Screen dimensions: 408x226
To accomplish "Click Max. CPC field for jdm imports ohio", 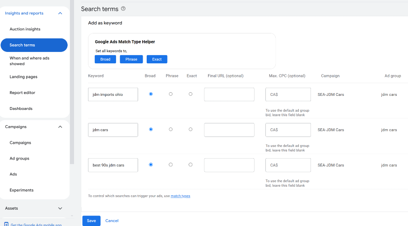I will click(x=288, y=94).
